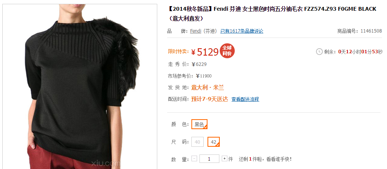Click 预计7-9天送达 delivery estimate

[x=209, y=99]
